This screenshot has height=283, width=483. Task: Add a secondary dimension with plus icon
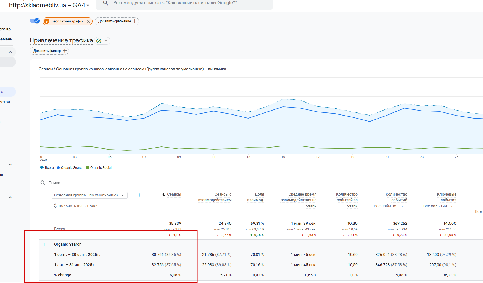click(x=139, y=195)
